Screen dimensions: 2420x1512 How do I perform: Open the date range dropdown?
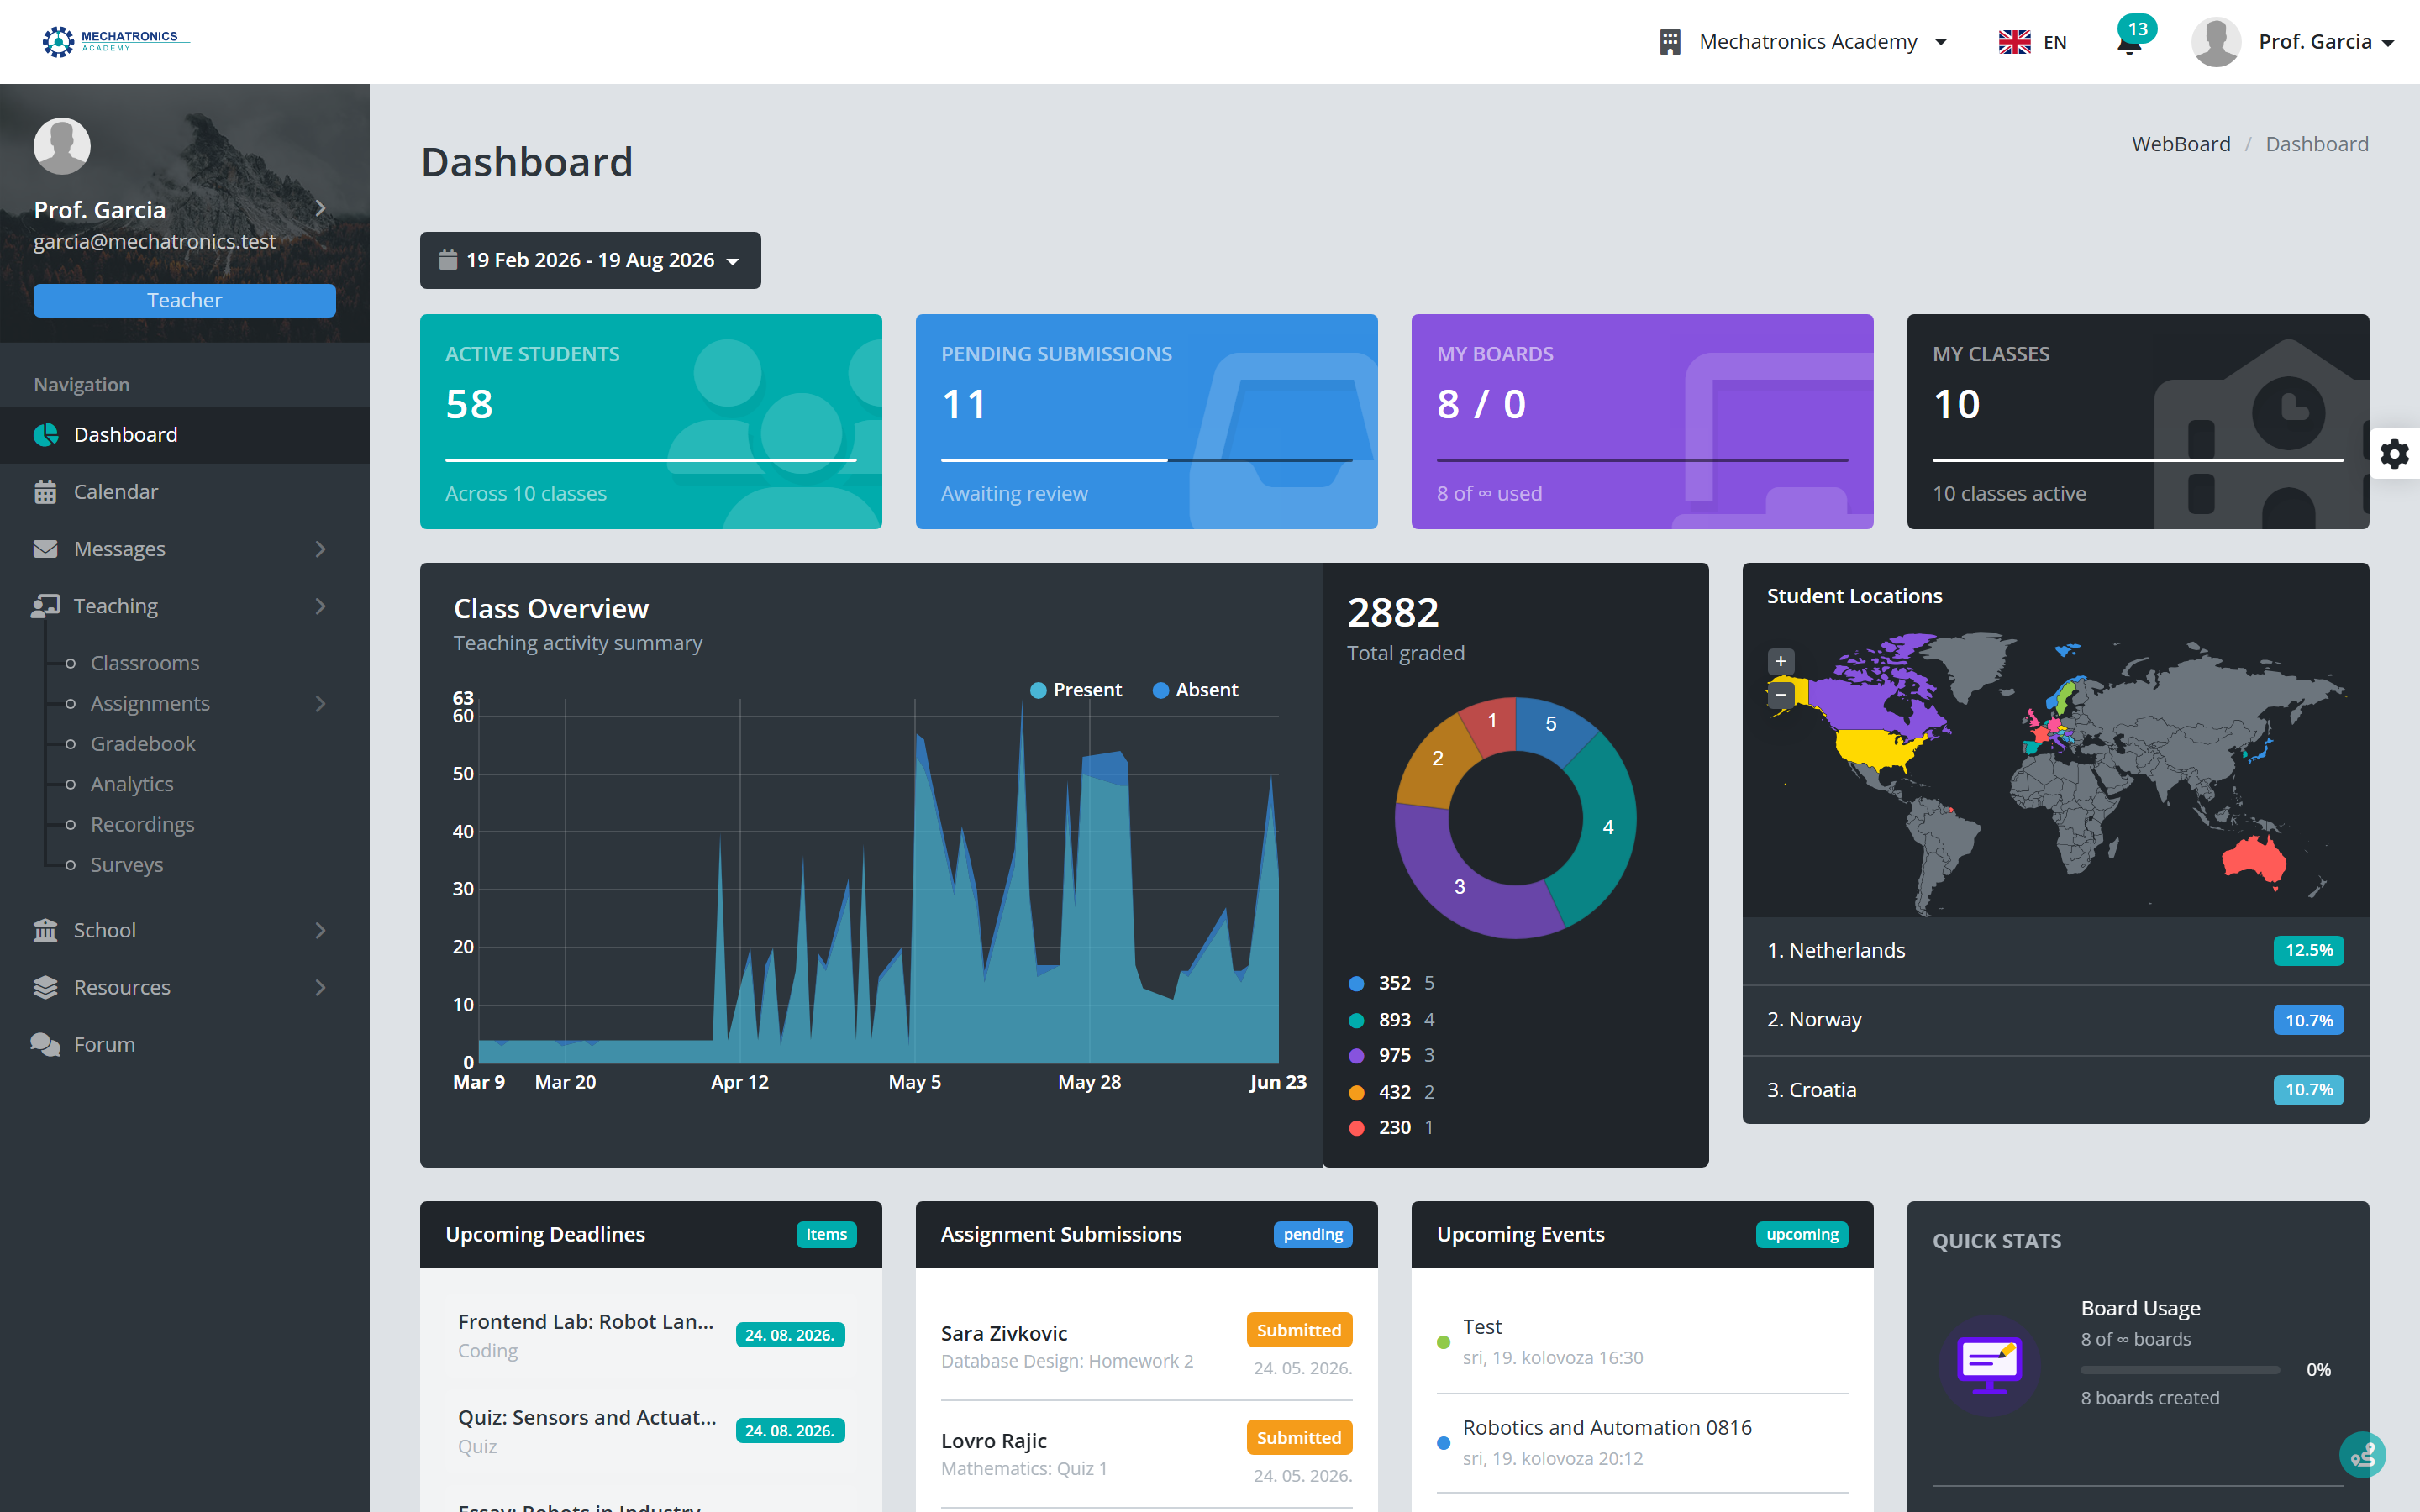click(x=590, y=260)
